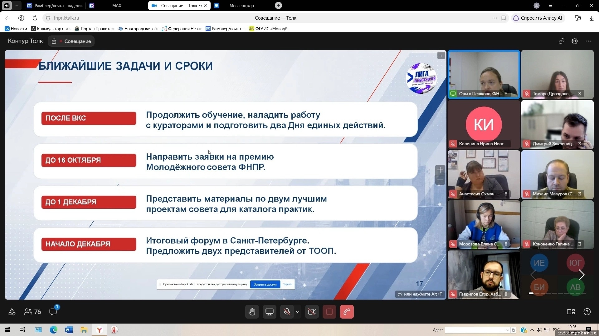Viewport: 599px width, 336px height.
Task: Switch to the Рамблер/почта browser tab
Action: point(55,6)
